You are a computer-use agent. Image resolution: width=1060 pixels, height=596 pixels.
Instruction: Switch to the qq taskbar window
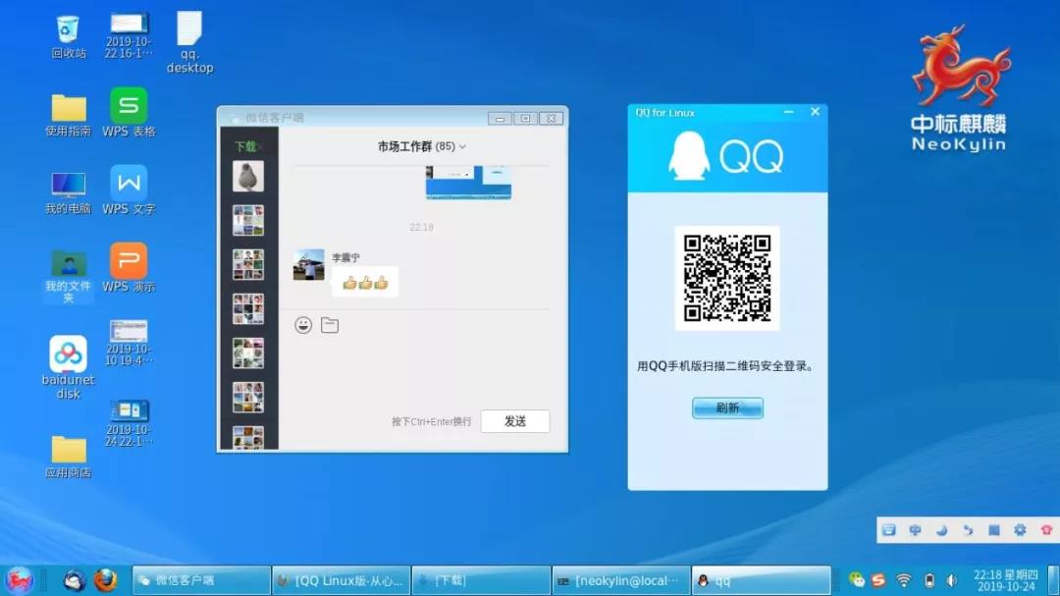762,580
